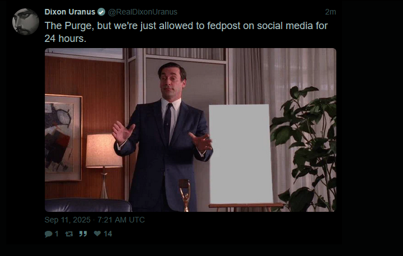Click the retweet arrows icon
Screen dimensions: 403x256
point(69,234)
